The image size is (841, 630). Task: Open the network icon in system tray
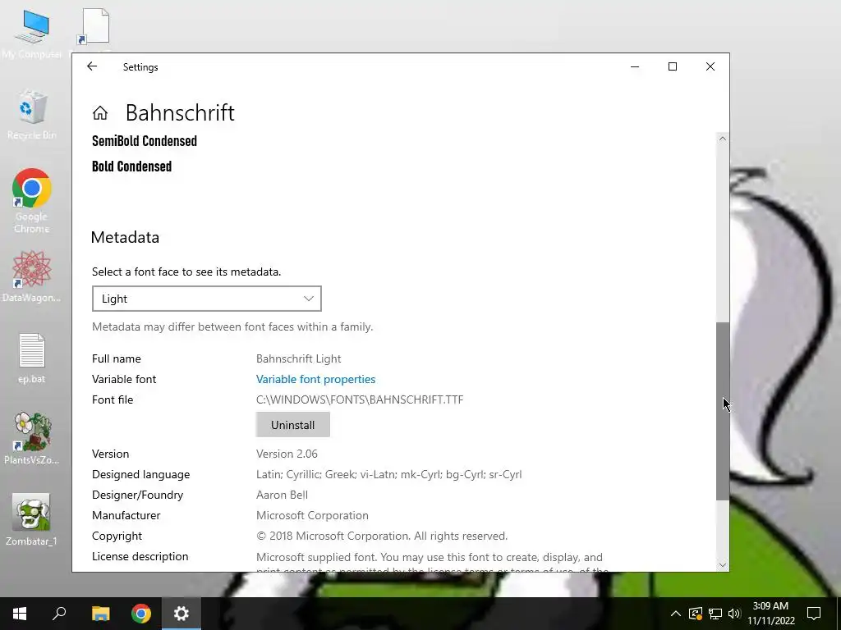click(715, 614)
